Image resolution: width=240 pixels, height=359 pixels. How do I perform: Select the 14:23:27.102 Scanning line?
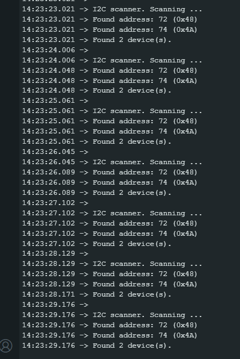tap(112, 213)
